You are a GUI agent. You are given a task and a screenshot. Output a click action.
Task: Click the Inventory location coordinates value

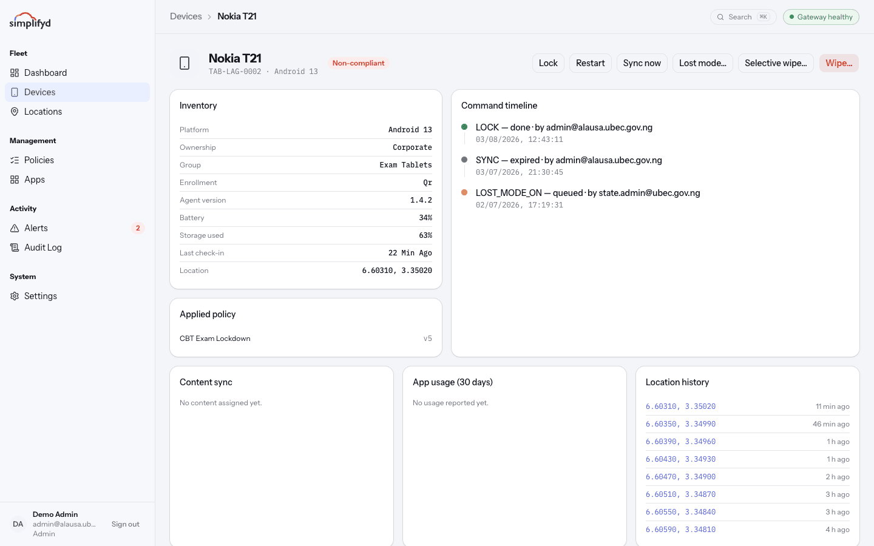(x=397, y=271)
